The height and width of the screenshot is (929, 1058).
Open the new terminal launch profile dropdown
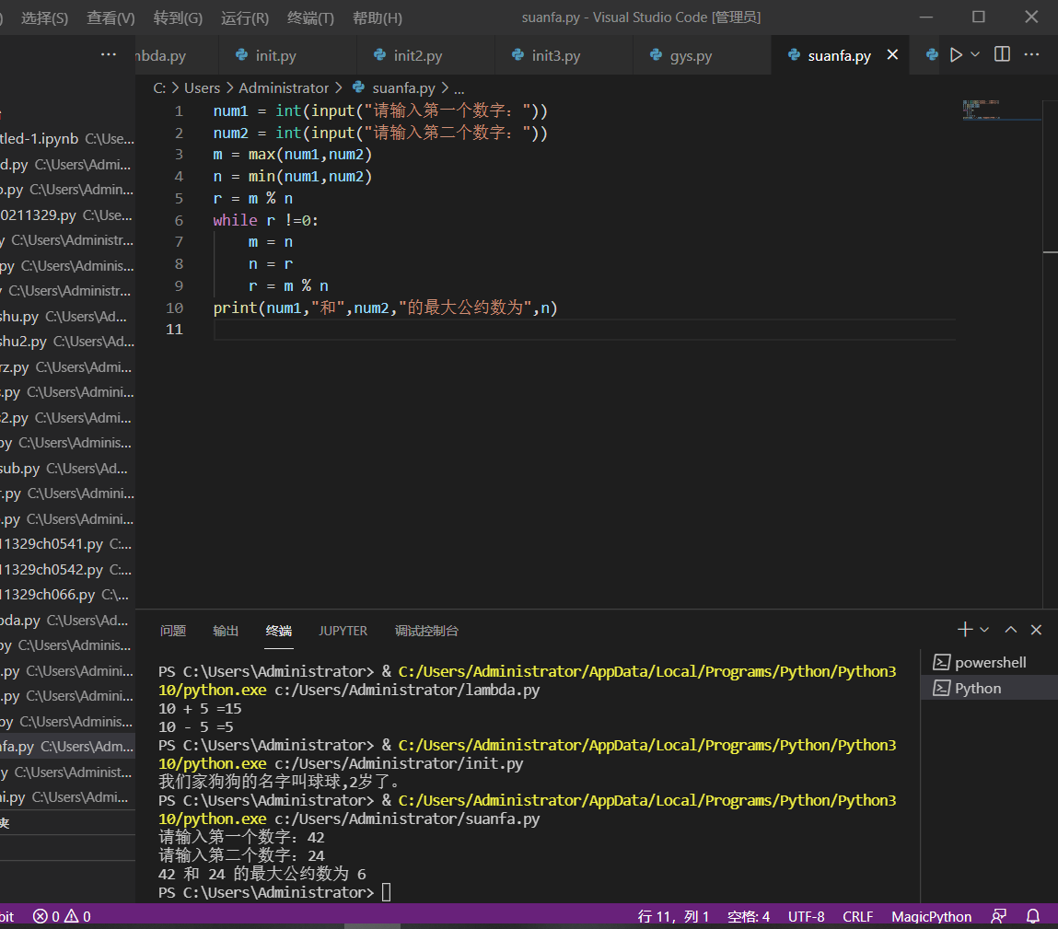click(x=984, y=630)
